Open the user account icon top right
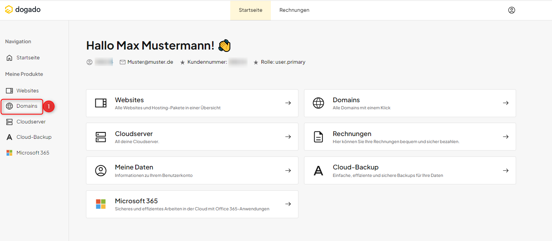Viewport: 552px width, 241px height. click(x=511, y=10)
